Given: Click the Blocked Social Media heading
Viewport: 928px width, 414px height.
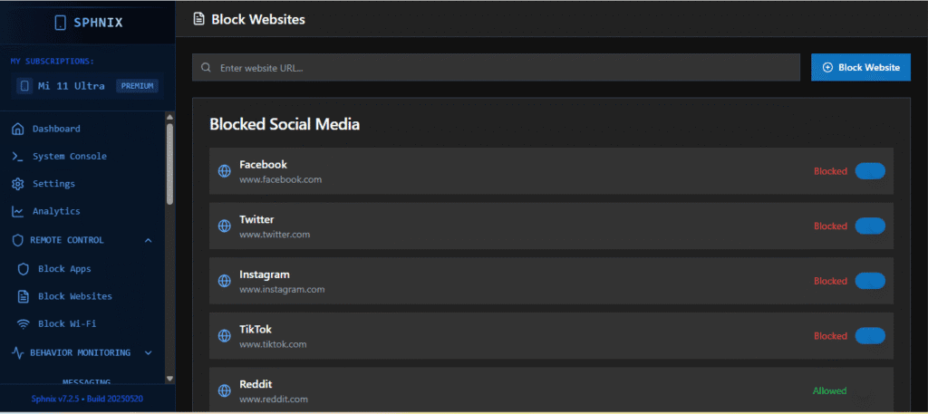Looking at the screenshot, I should pos(285,124).
